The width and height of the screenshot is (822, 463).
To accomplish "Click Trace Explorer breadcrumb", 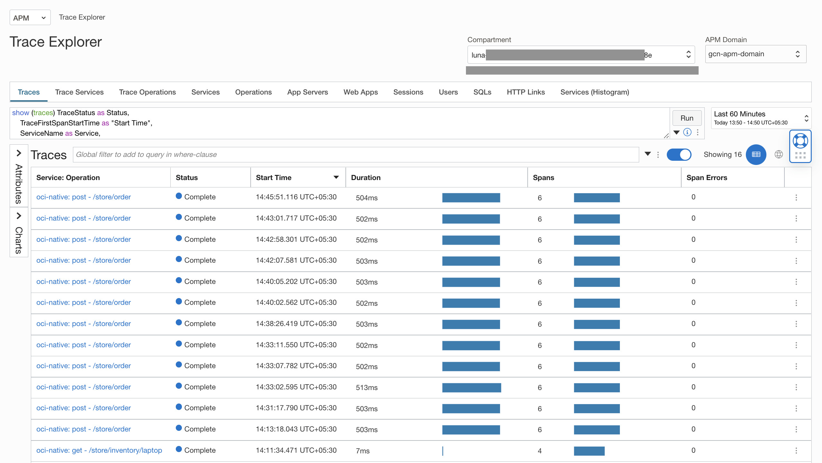I will click(82, 17).
